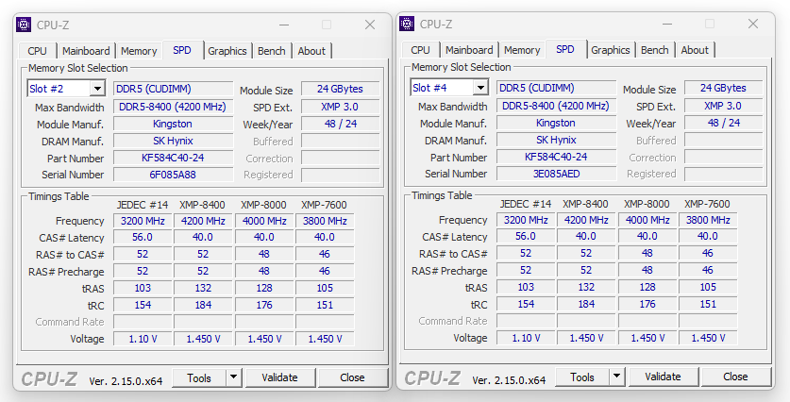Open the Slot #4 dropdown in right window
Viewport: 790px width, 402px height.
481,88
